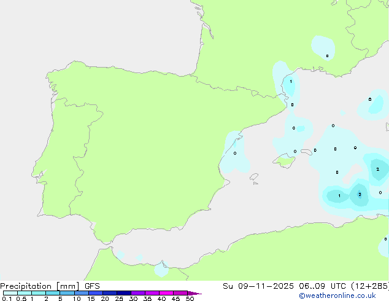Click the '5' legend scale label

point(60,299)
